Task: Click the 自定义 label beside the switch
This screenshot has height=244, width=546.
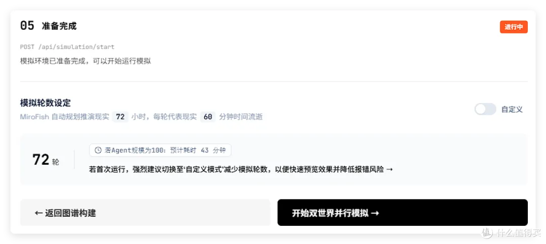Action: 512,109
